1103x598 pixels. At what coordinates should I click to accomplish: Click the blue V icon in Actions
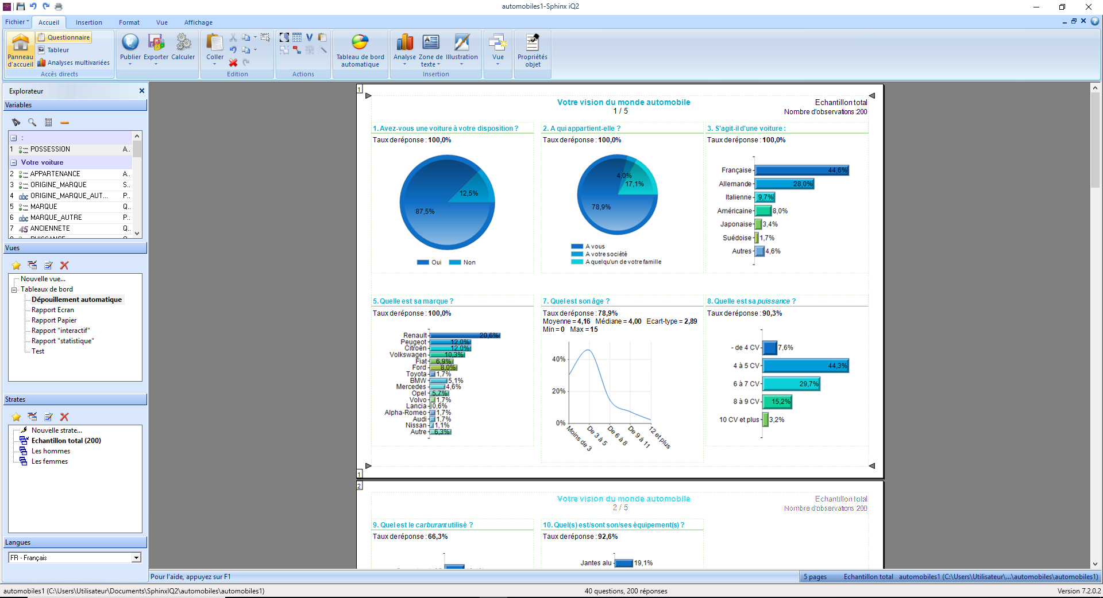pos(310,37)
